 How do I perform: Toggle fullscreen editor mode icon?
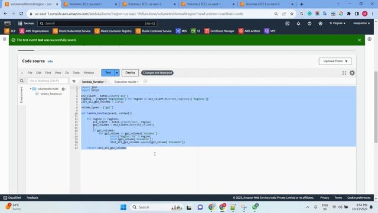tap(344, 73)
